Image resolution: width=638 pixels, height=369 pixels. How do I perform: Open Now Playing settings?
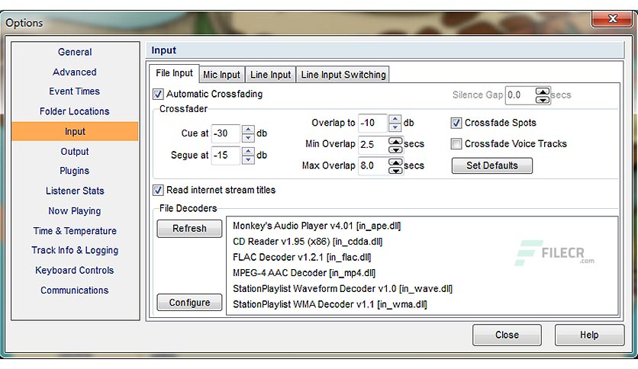pyautogui.click(x=75, y=211)
